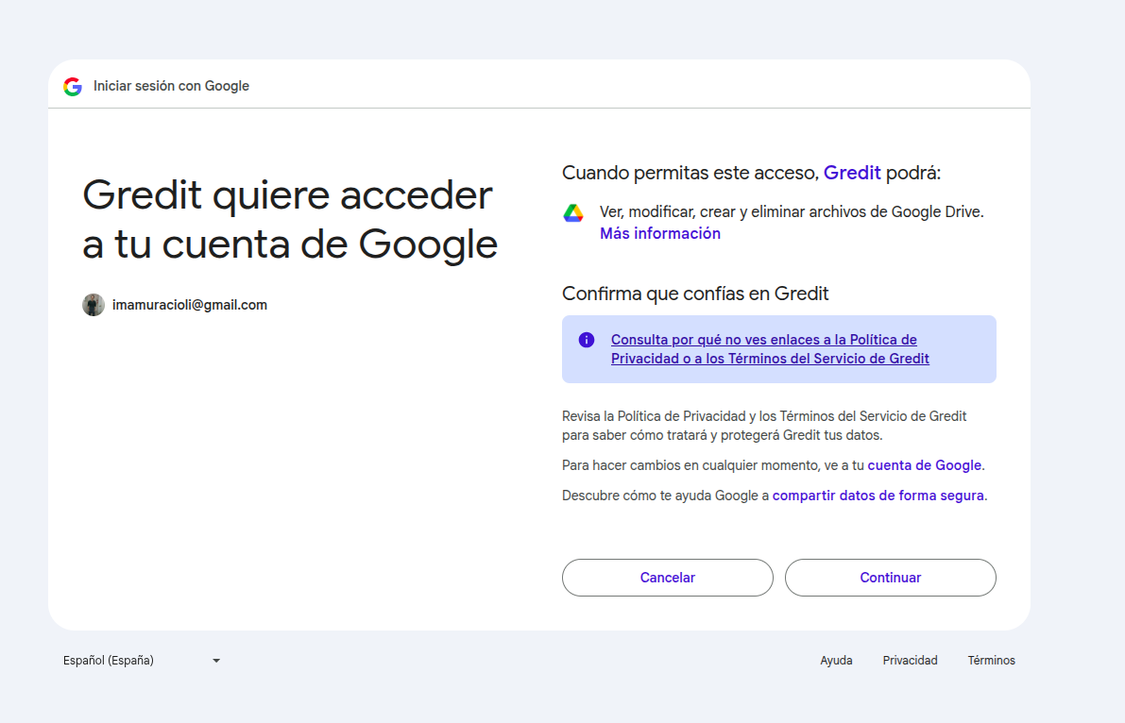Select the Español (España) language selector text
The height and width of the screenshot is (723, 1125).
[x=109, y=661]
